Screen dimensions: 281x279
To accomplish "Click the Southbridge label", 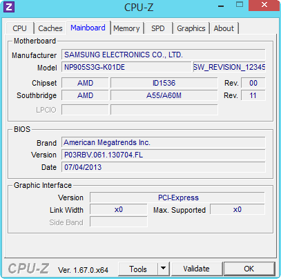I will pos(37,95).
